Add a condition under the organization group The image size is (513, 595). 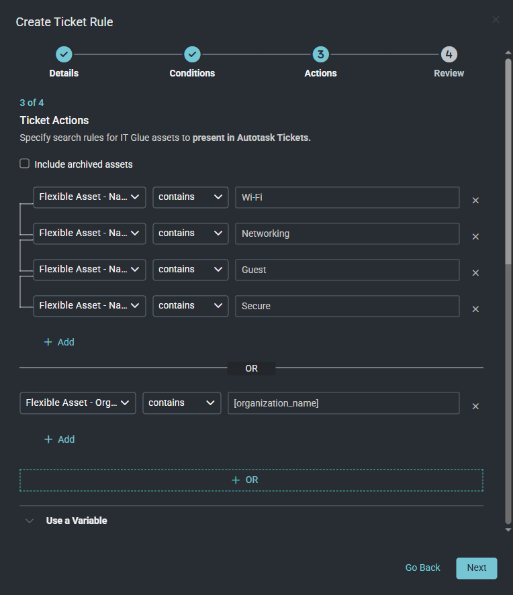59,439
